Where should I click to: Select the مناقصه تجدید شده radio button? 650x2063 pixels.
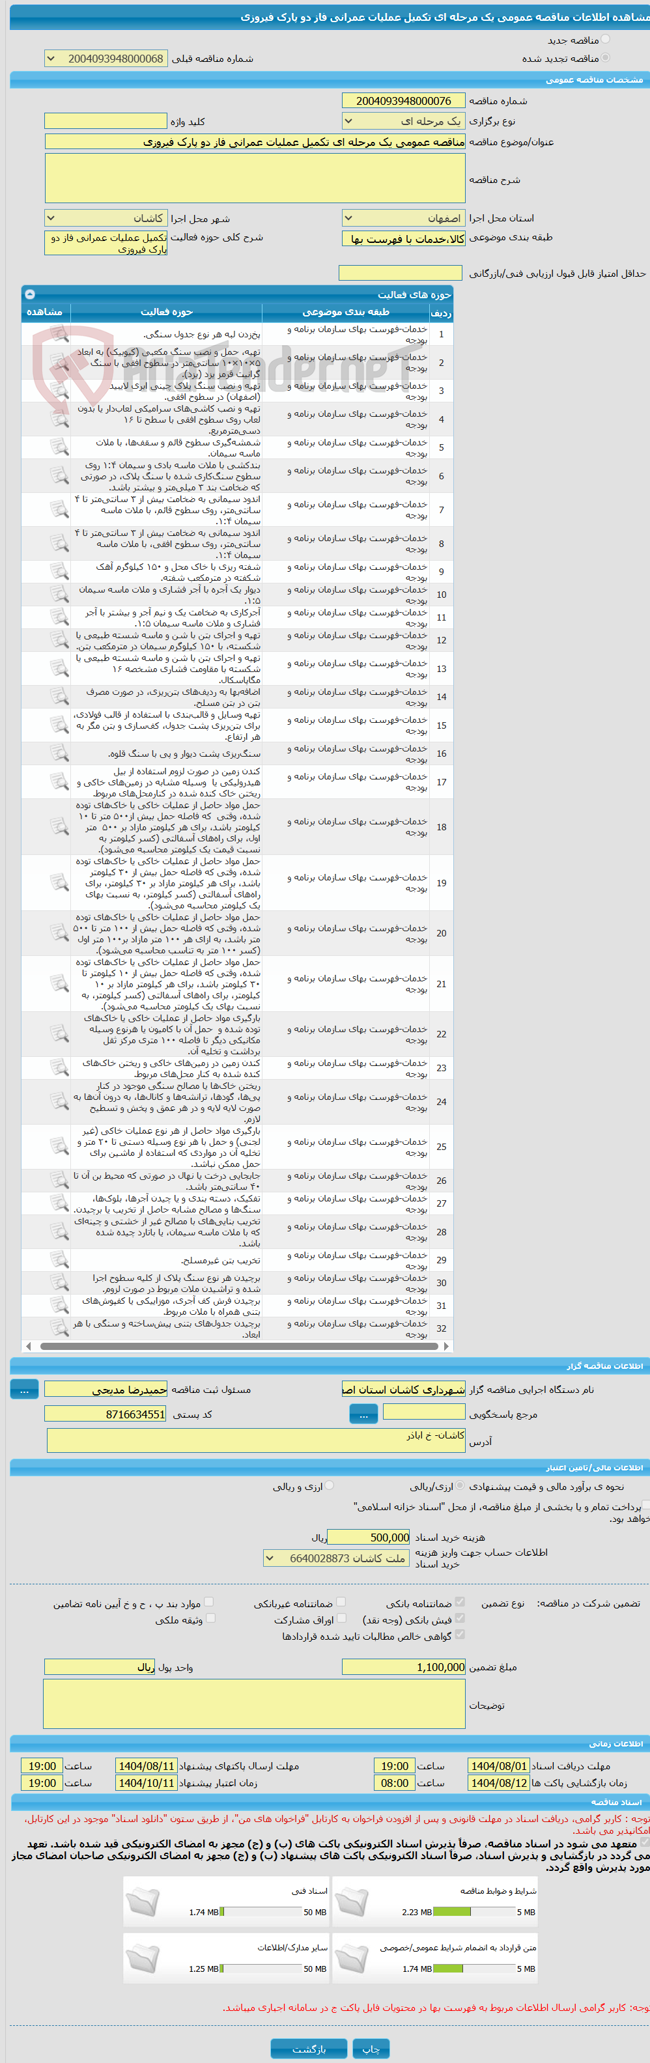pos(605,58)
